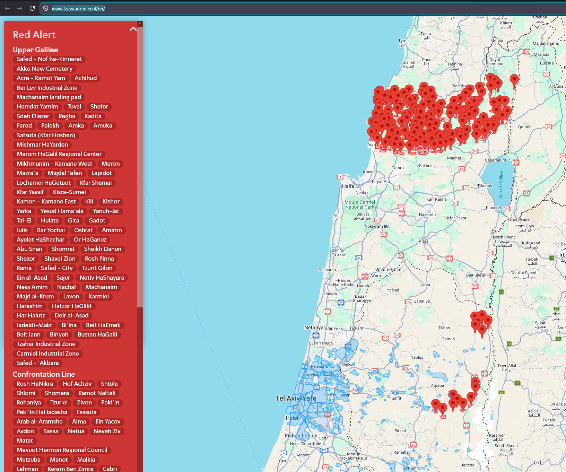Click the Hof Achziv tag
The height and width of the screenshot is (472, 566).
tap(77, 384)
